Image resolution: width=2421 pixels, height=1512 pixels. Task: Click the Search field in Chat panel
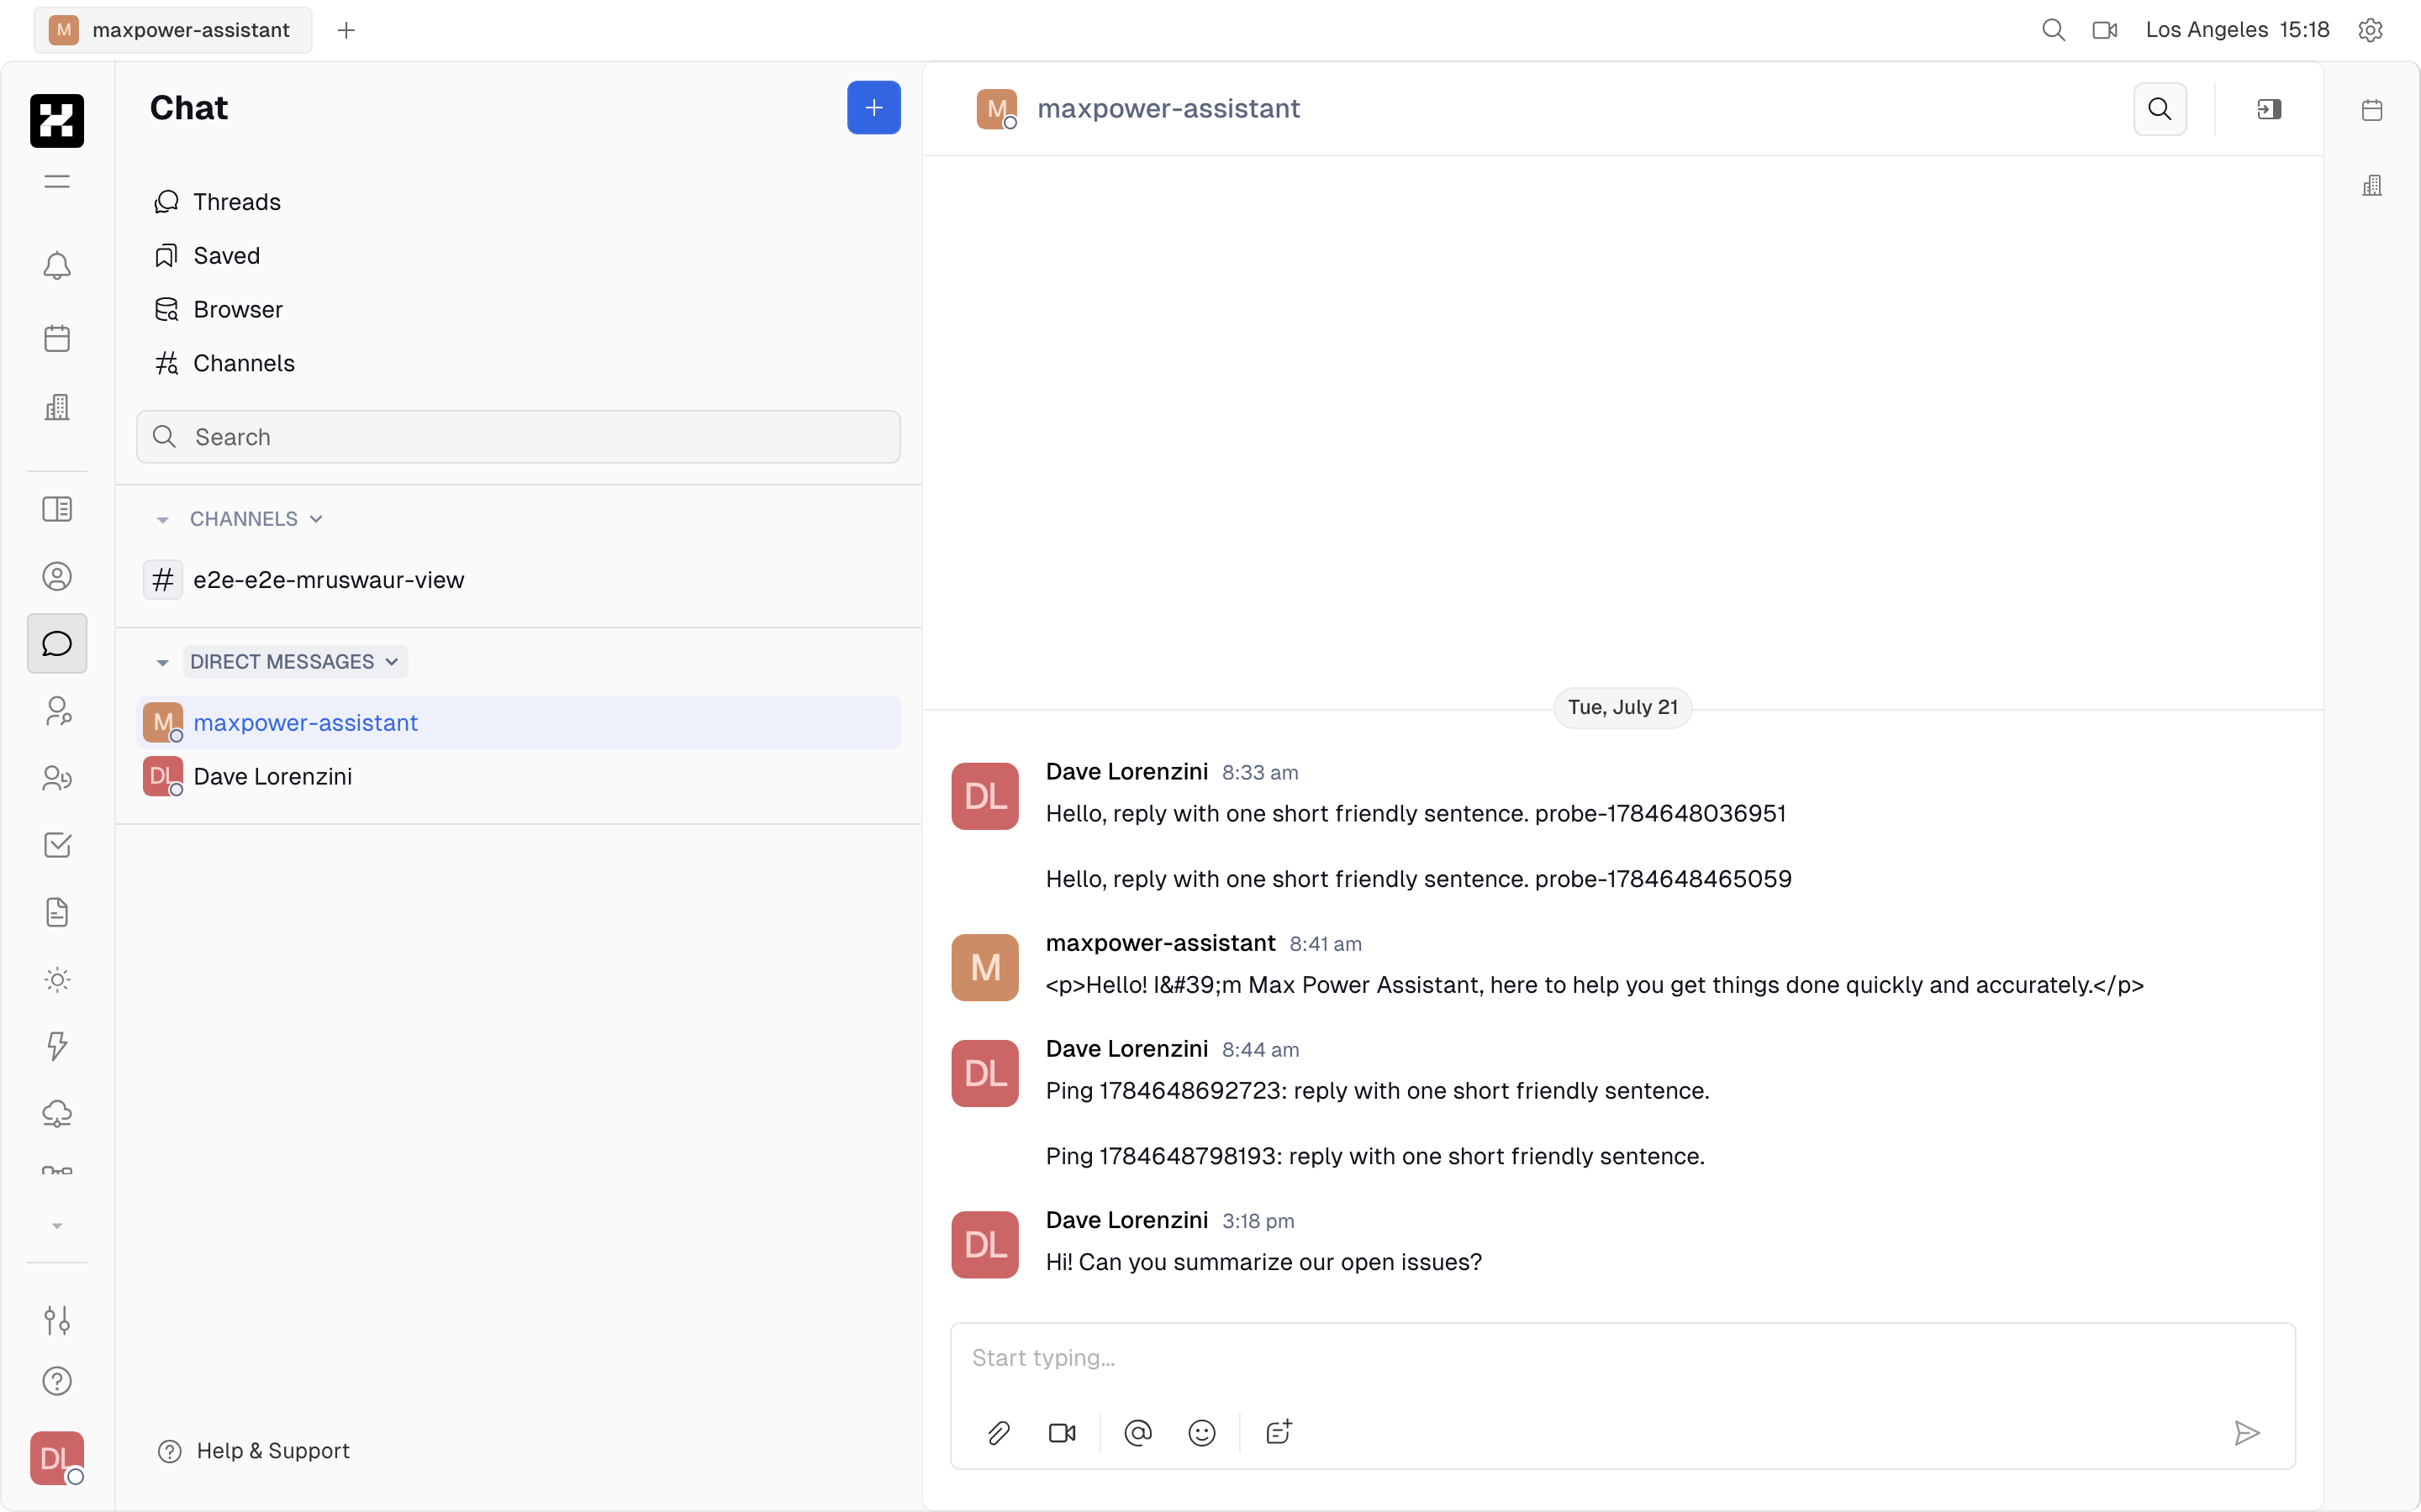click(518, 437)
